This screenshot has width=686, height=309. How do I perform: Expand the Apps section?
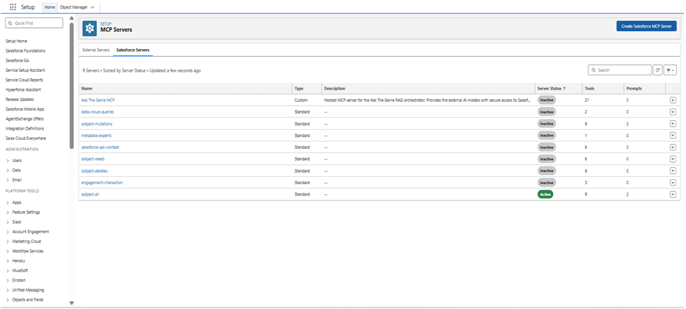(8, 203)
